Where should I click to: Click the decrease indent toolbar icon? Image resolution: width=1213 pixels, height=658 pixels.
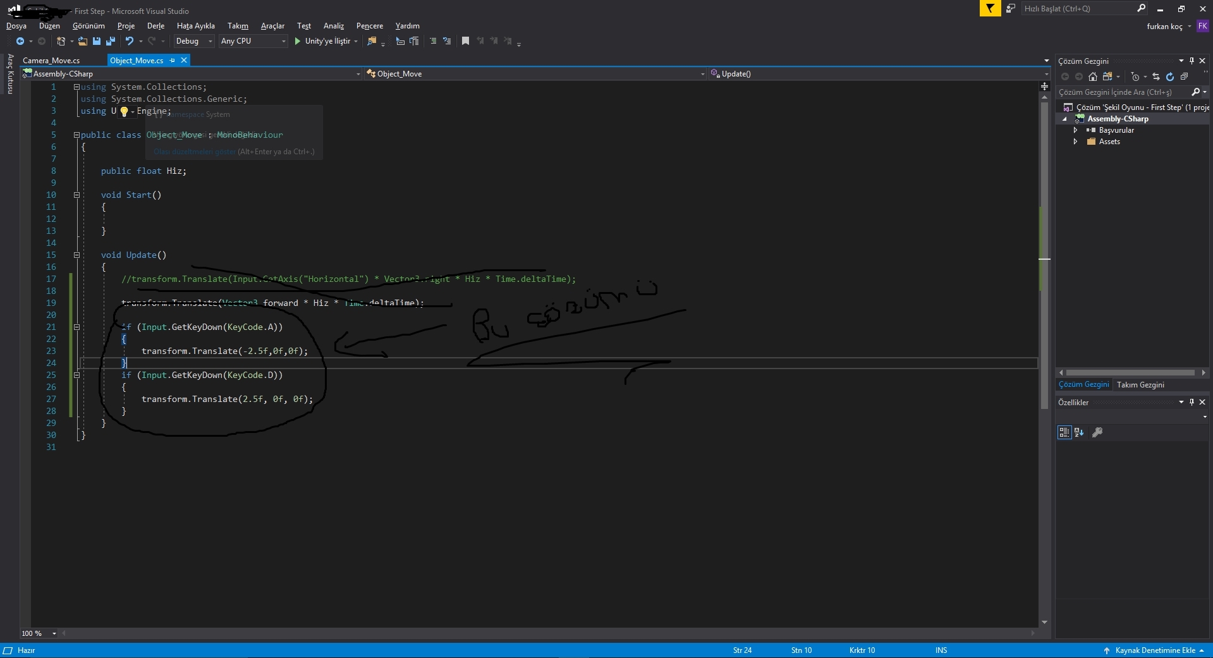point(400,41)
